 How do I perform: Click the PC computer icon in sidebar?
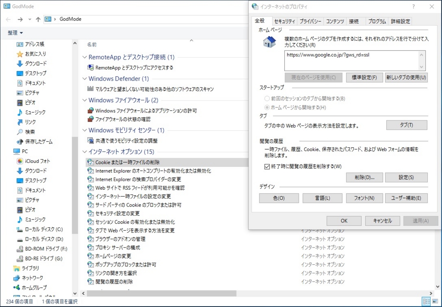(x=17, y=151)
